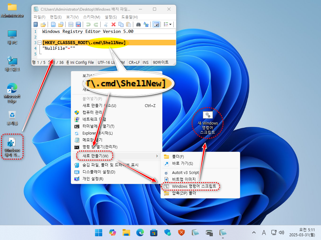This screenshot has width=321, height=240.
Task: Click the folder-with-magnifier browse toolbar icon
Action: tap(43, 24)
